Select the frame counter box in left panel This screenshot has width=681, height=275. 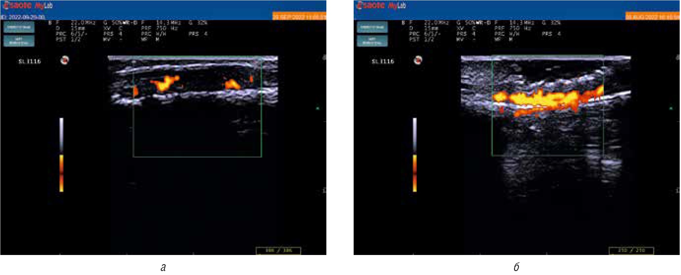(278, 250)
